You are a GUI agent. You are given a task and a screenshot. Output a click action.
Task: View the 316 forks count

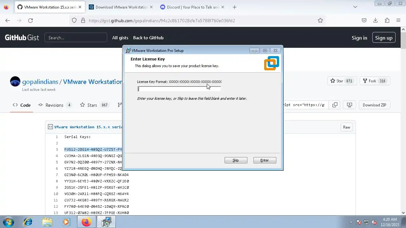[x=383, y=81]
